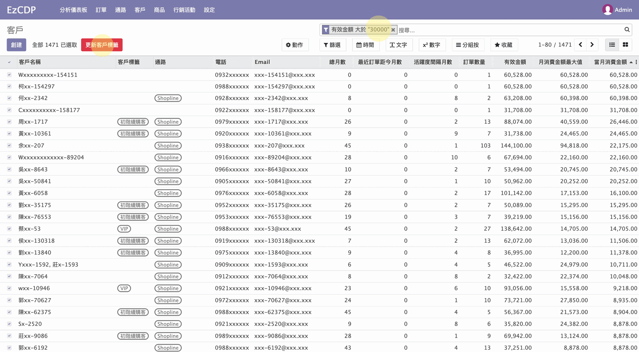Open the 動作 actions dropdown
This screenshot has height=352, width=639.
pyautogui.click(x=295, y=45)
